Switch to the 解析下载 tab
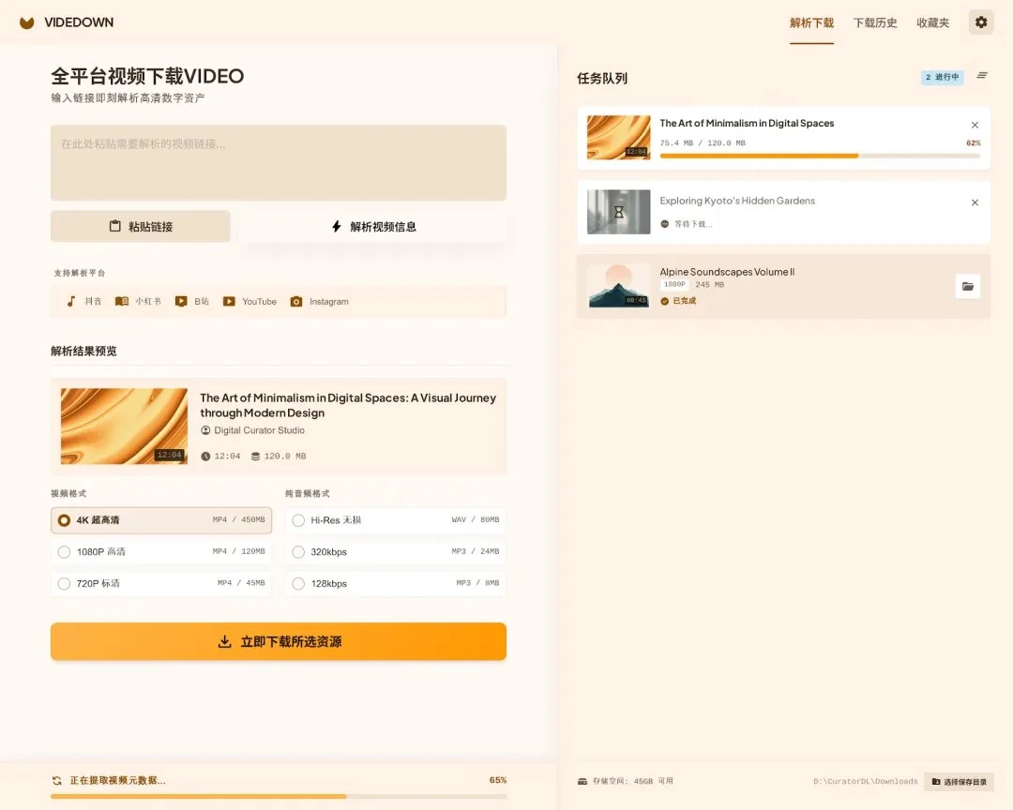The height and width of the screenshot is (810, 1013). pos(811,23)
